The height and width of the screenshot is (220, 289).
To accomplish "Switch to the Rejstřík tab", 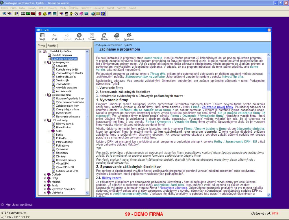I will point(52,46).
